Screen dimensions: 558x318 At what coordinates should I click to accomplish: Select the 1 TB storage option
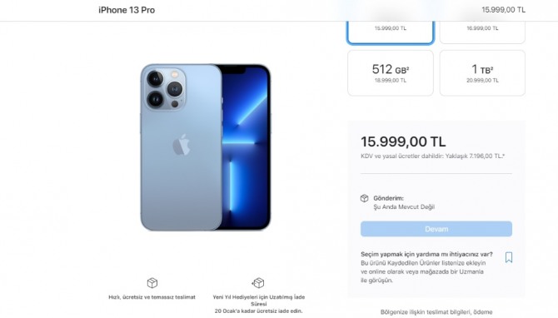(x=482, y=73)
